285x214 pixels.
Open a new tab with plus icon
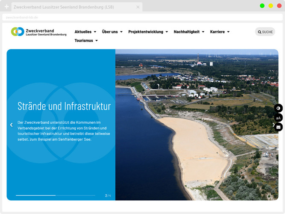tap(6, 7)
